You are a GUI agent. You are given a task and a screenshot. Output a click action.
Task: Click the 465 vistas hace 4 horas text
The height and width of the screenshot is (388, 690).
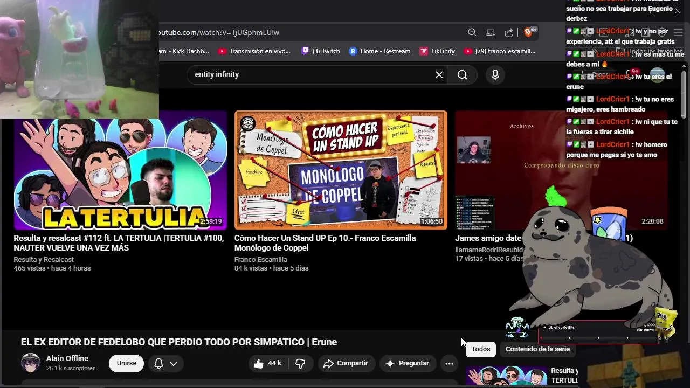(x=52, y=268)
